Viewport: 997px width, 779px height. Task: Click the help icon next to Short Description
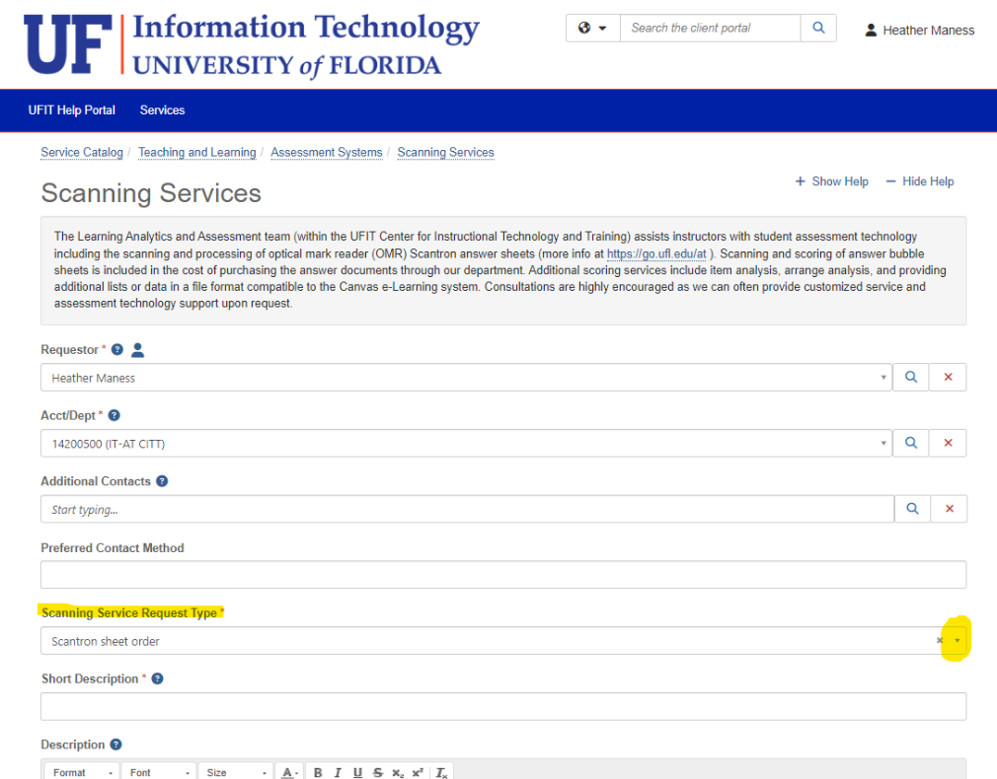tap(158, 678)
